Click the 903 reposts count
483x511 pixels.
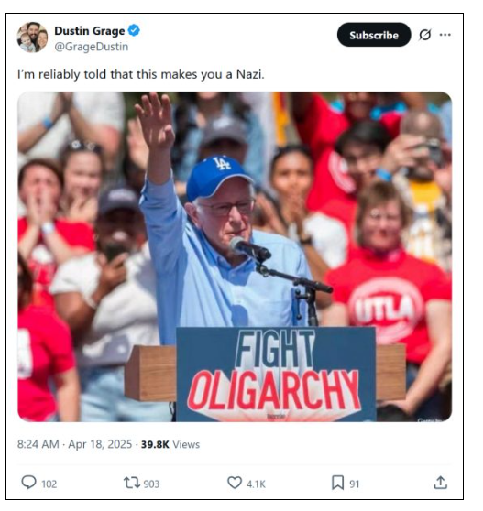(151, 484)
